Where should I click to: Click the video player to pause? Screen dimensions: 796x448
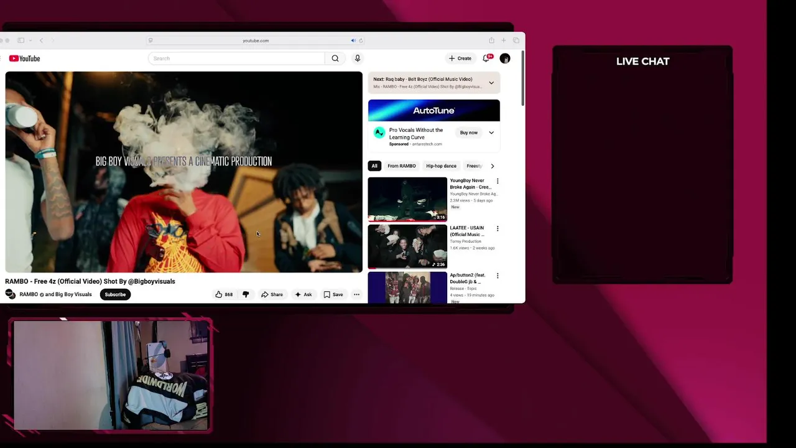[x=183, y=172]
